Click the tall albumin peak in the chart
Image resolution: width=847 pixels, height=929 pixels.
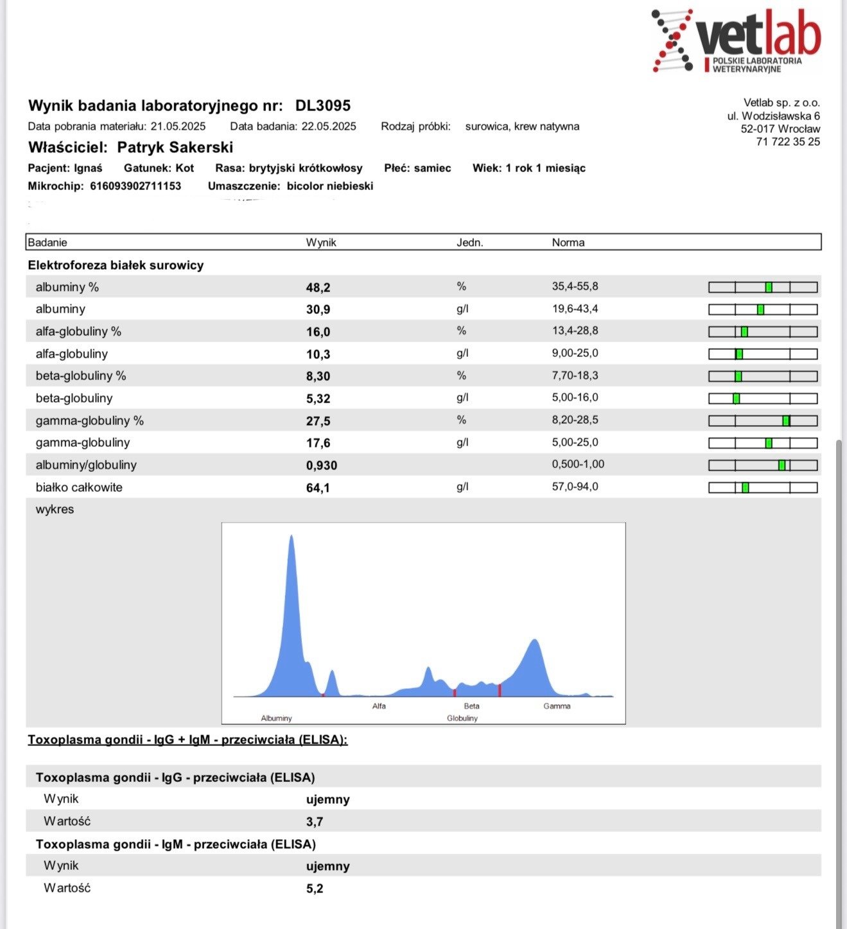[x=292, y=578]
